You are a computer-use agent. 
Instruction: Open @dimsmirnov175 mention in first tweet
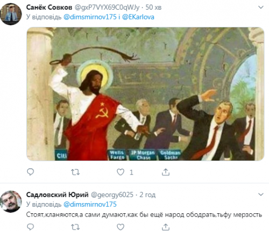point(90,17)
